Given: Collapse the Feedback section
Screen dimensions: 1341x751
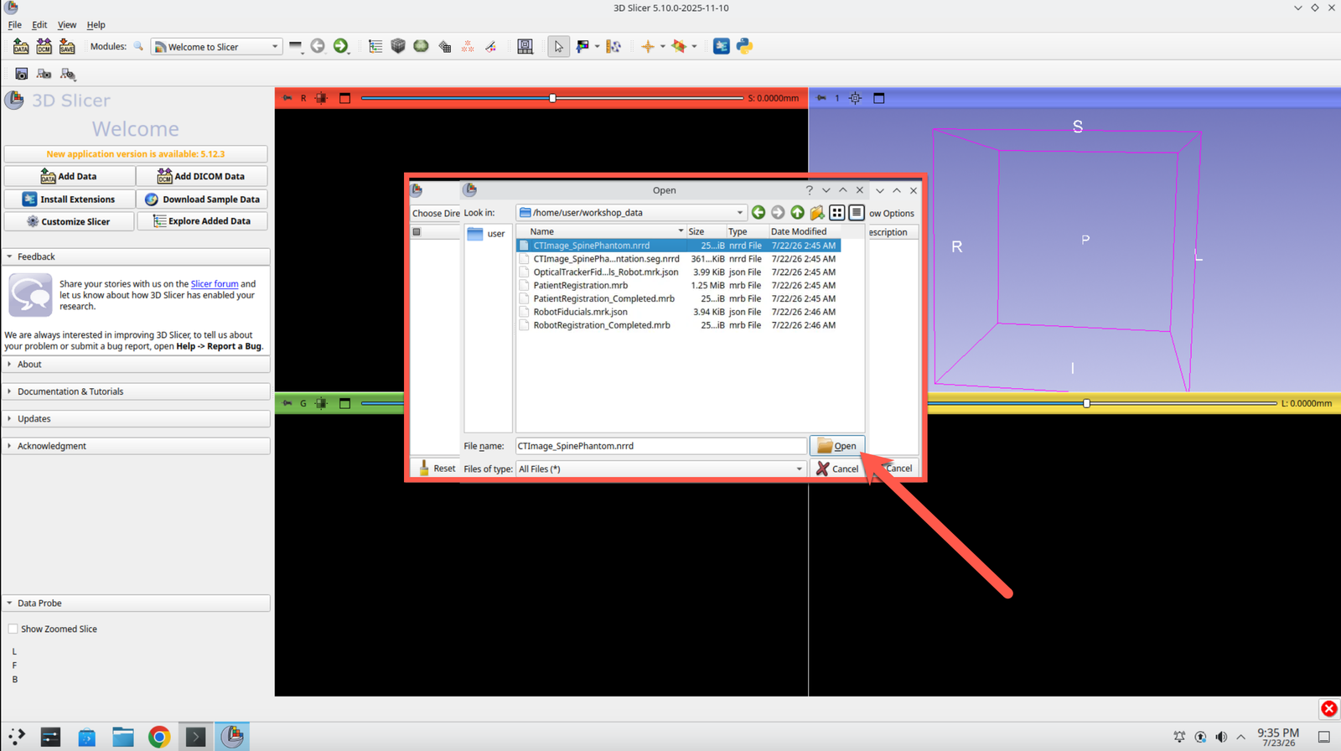Looking at the screenshot, I should (x=136, y=256).
